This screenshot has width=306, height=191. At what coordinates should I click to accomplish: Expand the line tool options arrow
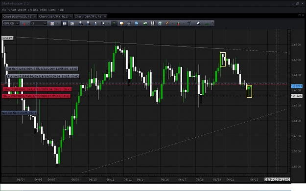coord(173,23)
